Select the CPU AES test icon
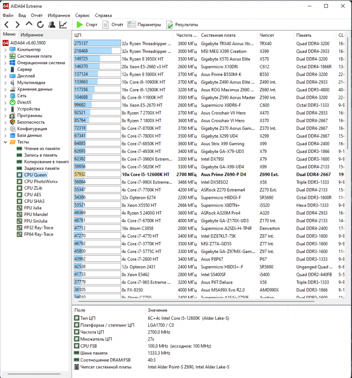352x378 pixels. (x=19, y=194)
